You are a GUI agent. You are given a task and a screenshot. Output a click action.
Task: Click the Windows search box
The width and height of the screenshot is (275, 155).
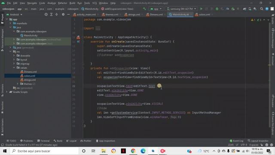(44, 151)
